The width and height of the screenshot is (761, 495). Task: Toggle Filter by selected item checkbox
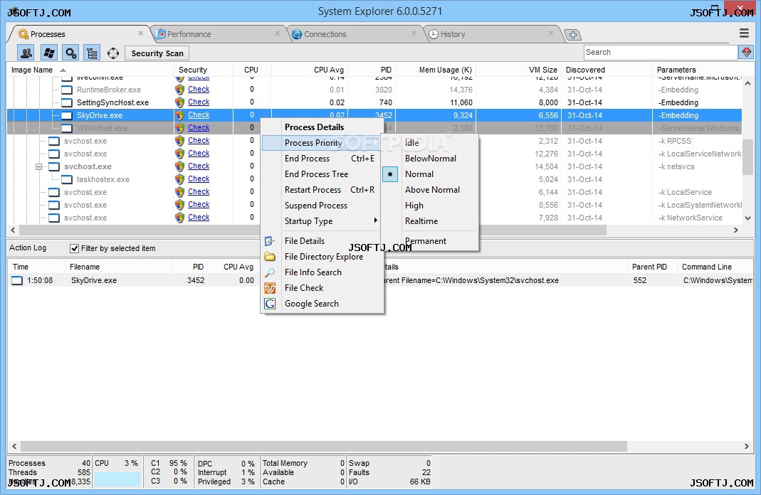[x=74, y=248]
